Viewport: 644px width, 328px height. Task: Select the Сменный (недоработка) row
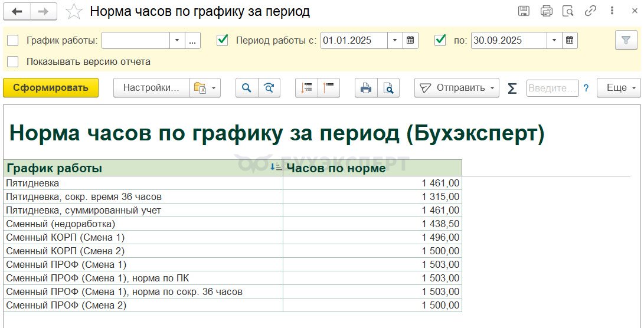click(233, 224)
